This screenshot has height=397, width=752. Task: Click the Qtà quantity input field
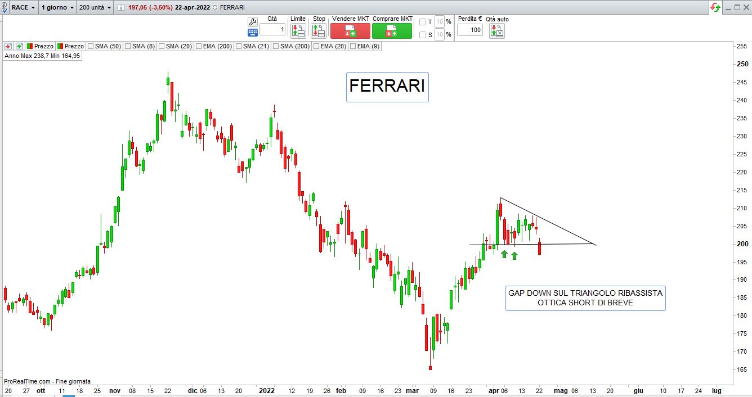tap(272, 29)
